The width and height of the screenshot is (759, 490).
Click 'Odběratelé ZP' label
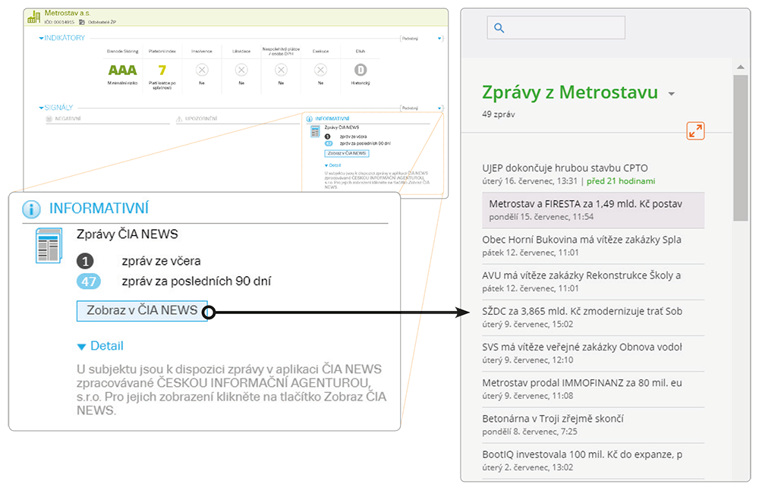click(x=102, y=22)
